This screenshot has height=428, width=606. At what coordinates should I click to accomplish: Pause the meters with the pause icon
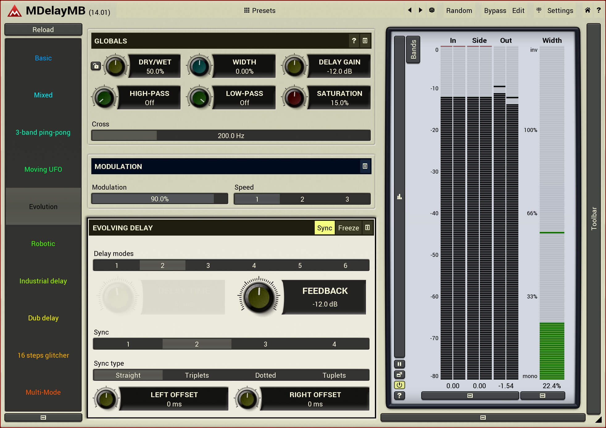[x=399, y=364]
